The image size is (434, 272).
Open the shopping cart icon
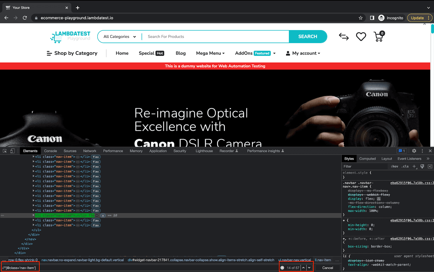click(x=379, y=37)
